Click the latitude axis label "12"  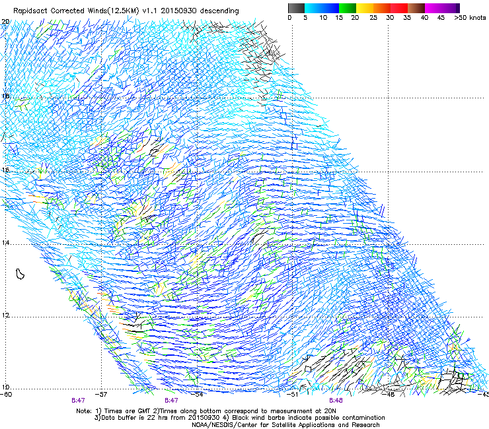(x=5, y=315)
